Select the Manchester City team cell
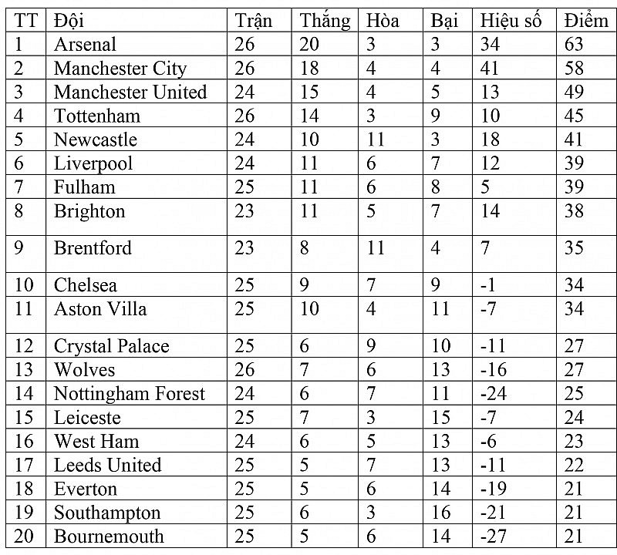617x555 pixels. [120, 69]
